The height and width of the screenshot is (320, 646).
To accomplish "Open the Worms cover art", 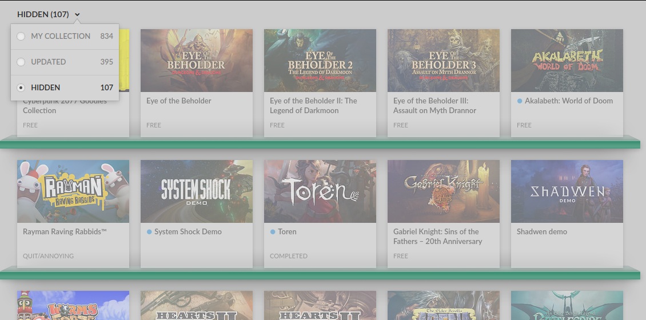I will 73,306.
